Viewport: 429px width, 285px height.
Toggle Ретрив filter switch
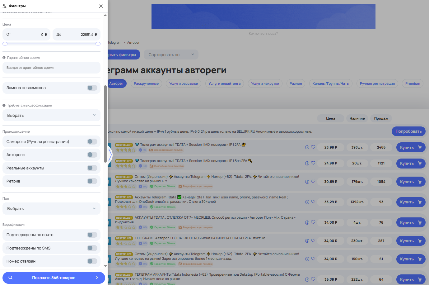[92, 181]
